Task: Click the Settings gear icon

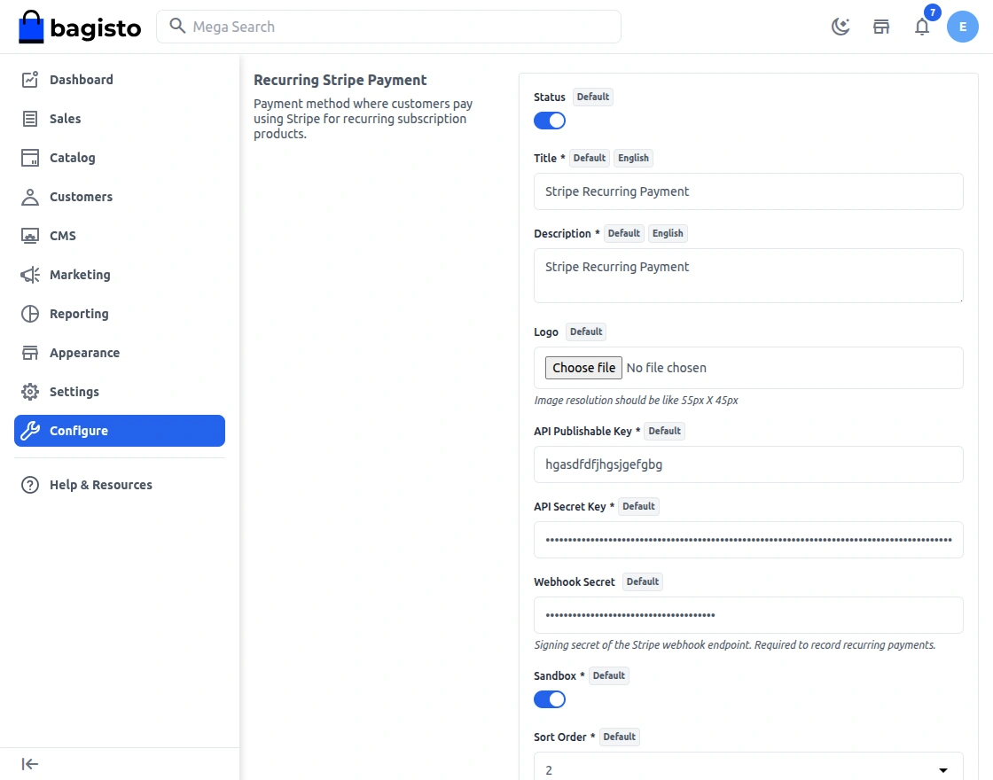Action: pos(30,392)
